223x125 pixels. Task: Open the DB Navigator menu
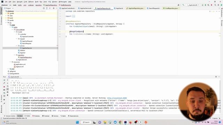(x=63, y=2)
